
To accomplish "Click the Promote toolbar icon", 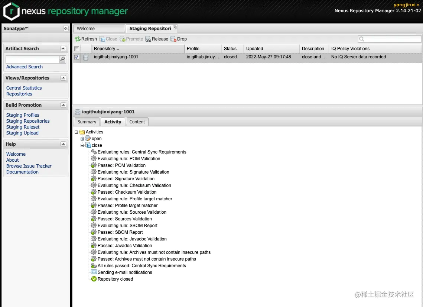I will coord(123,39).
